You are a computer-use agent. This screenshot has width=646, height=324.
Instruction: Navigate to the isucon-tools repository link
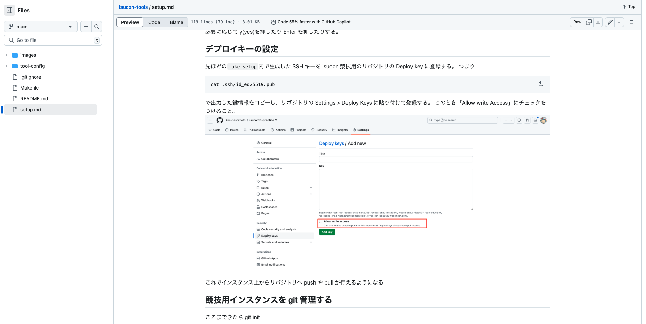pos(133,7)
